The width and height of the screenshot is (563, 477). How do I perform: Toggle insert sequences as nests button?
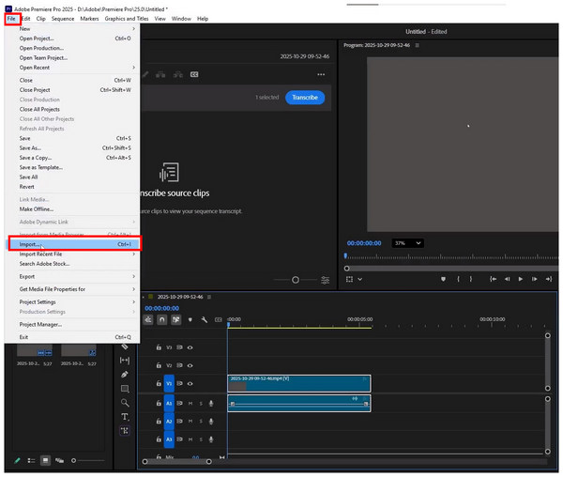pyautogui.click(x=148, y=319)
